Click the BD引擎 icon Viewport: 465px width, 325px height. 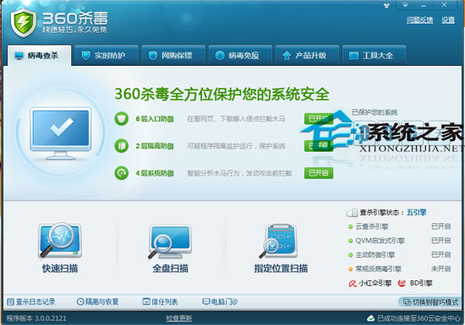(402, 284)
